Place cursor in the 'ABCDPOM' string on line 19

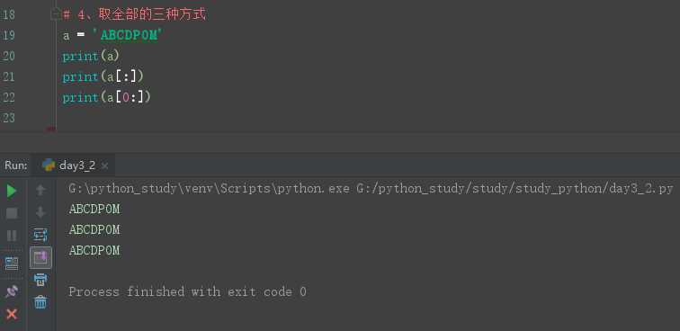tap(129, 36)
